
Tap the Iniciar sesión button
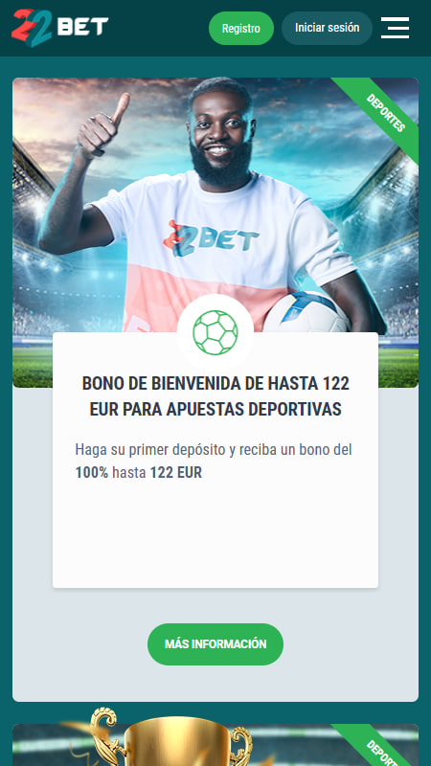tap(327, 28)
